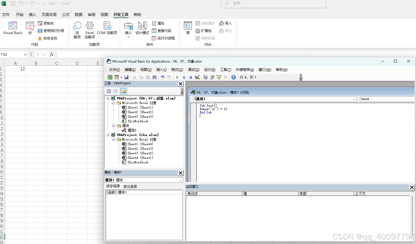Toggle Folders view in project pane
The height and width of the screenshot is (244, 416).
pos(124,91)
